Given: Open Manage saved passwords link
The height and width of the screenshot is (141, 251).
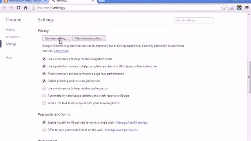Looking at the screenshot, I should (121, 130).
